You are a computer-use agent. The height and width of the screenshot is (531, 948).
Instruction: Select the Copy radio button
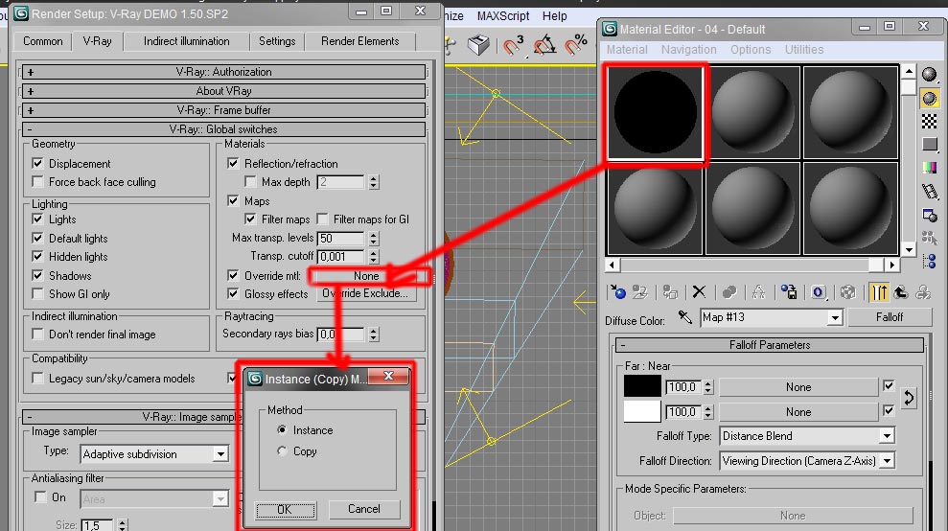[281, 451]
